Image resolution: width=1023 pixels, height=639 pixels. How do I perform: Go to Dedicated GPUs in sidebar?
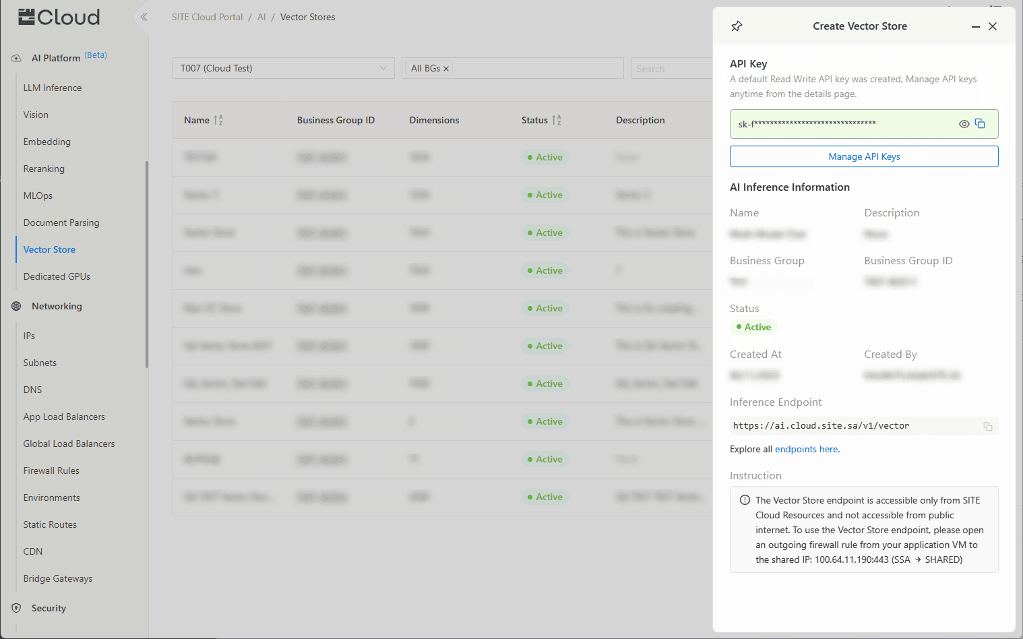pos(57,276)
